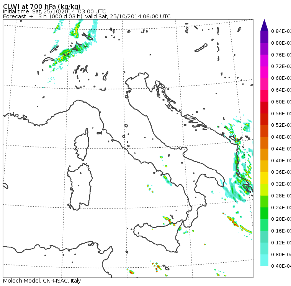This screenshot has width=291, height=286.
Task: Click the 'Moloch Model, CNR-ISAC, Italy' footer text
Action: tap(42, 281)
